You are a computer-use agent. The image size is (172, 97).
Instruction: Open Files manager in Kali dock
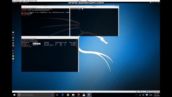pyautogui.click(x=13, y=38)
